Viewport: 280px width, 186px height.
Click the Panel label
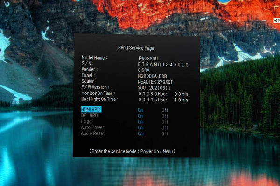pyautogui.click(x=88, y=75)
